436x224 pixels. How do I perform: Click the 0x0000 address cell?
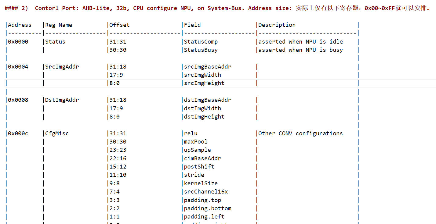coord(18,42)
